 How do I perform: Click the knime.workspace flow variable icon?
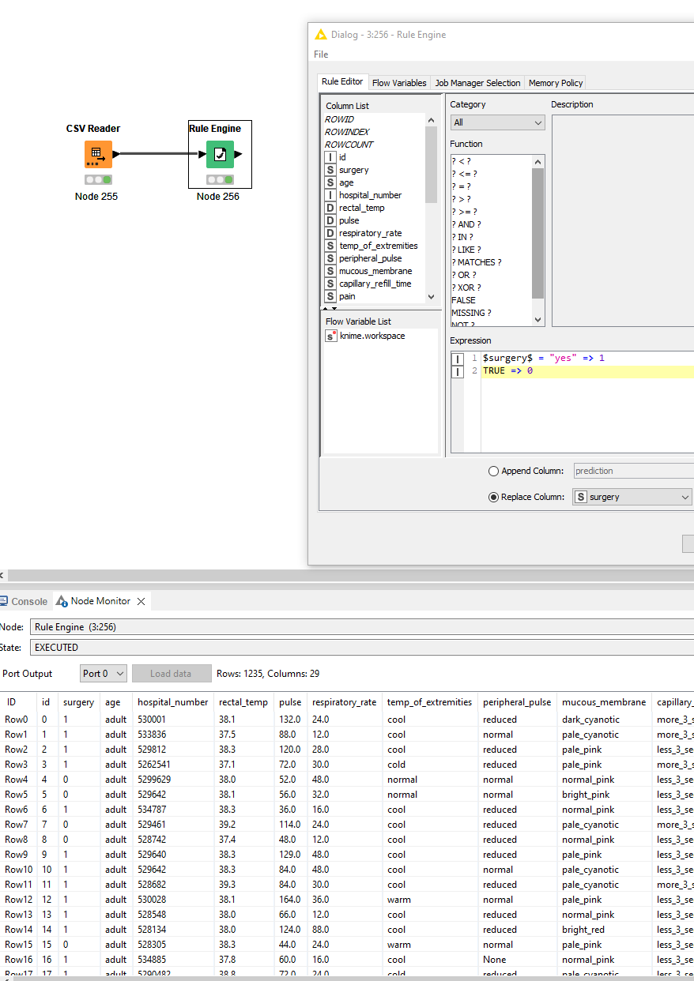331,336
